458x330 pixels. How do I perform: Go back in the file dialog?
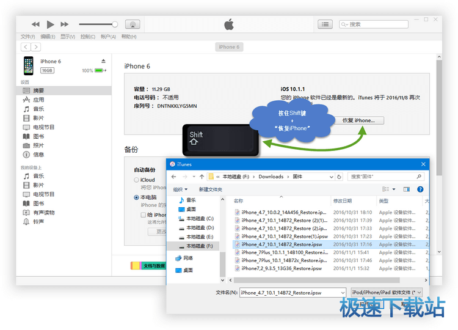[174, 177]
